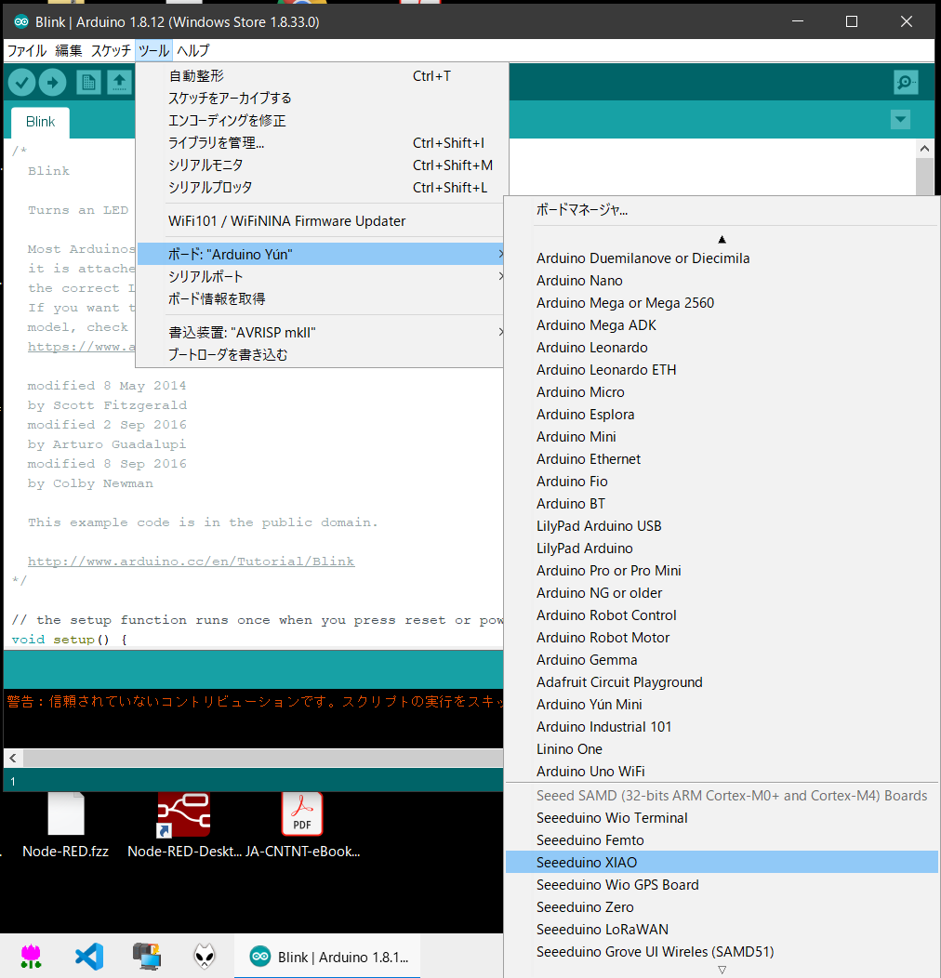Click the orange 警告 warning line in console

click(x=255, y=702)
